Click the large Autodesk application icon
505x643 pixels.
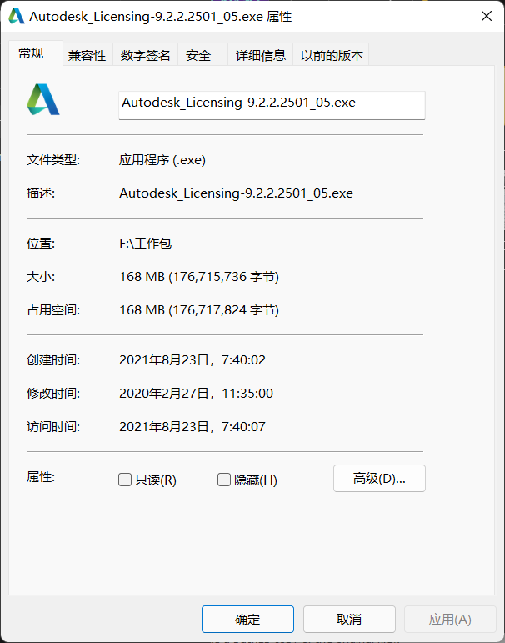(x=43, y=99)
